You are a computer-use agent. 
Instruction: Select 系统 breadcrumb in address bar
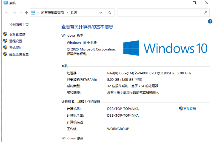coord(74,12)
